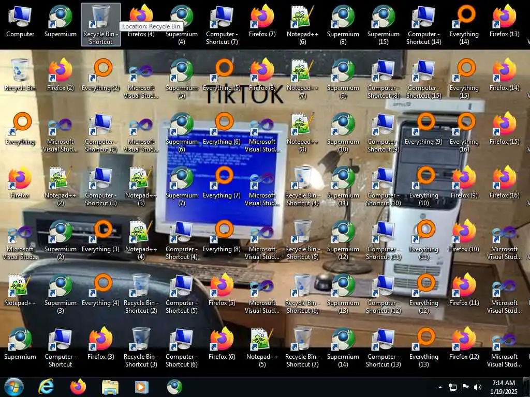Select Recycle Bin - Shortcut (5) icon

(302, 239)
